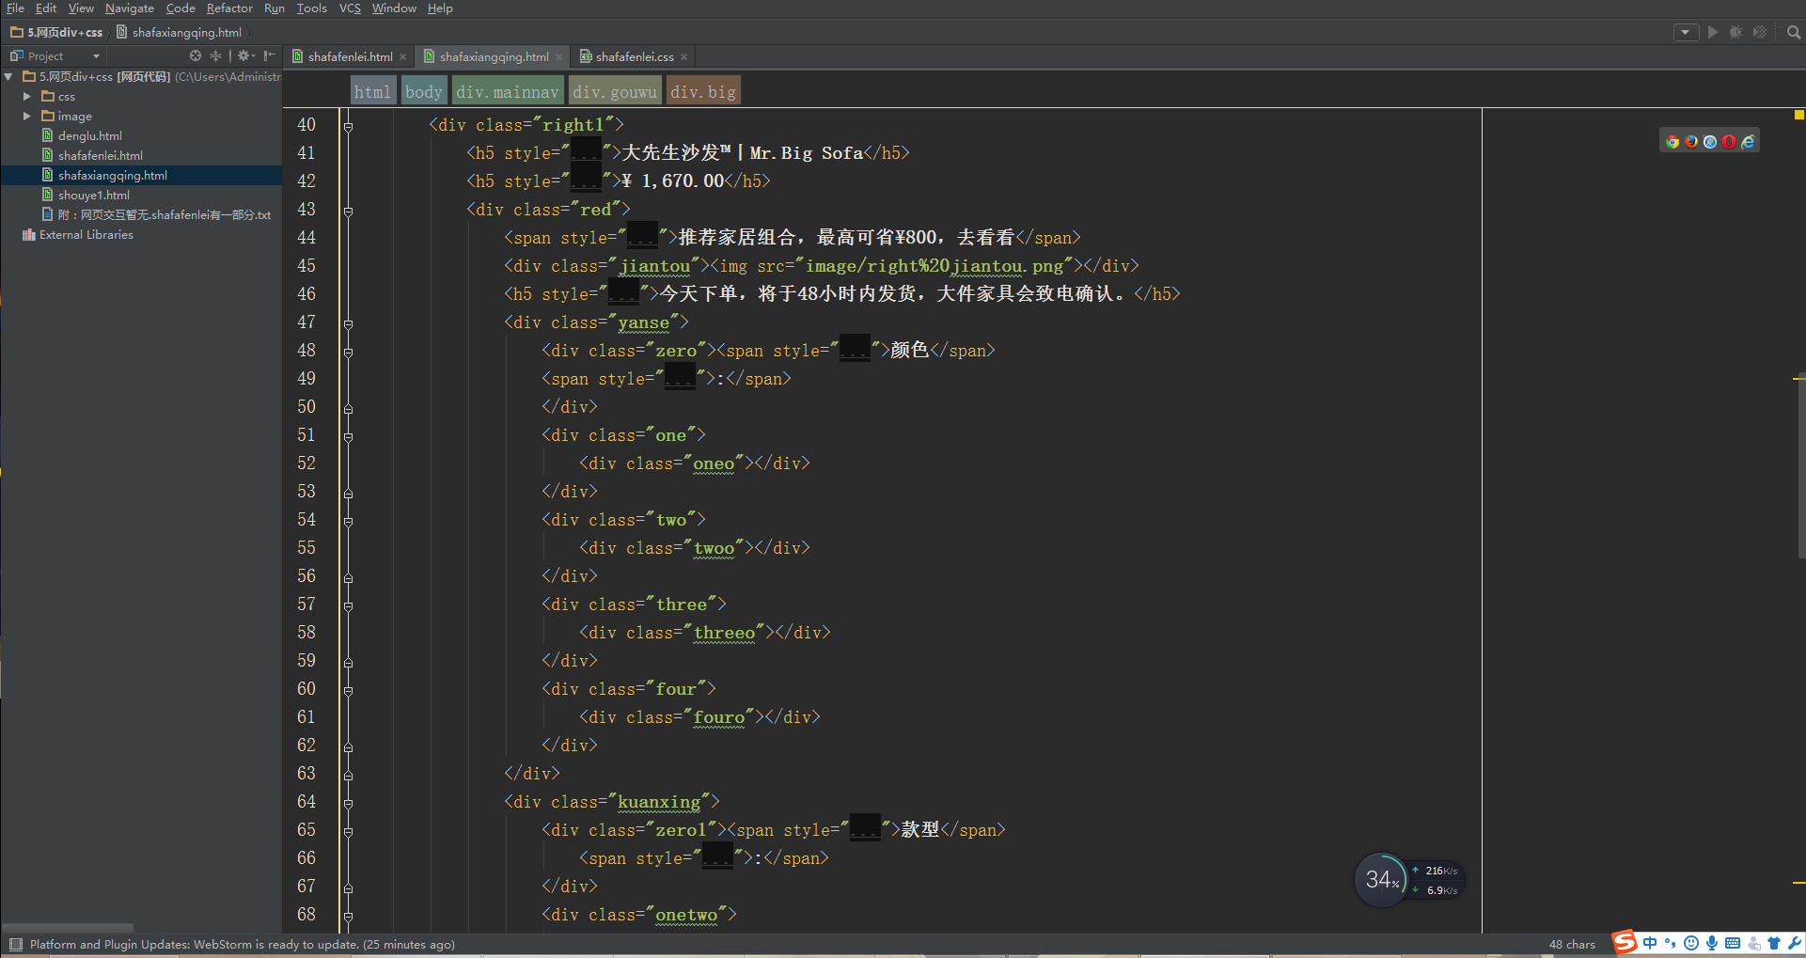
Task: Expand the css folder
Action: tap(26, 97)
